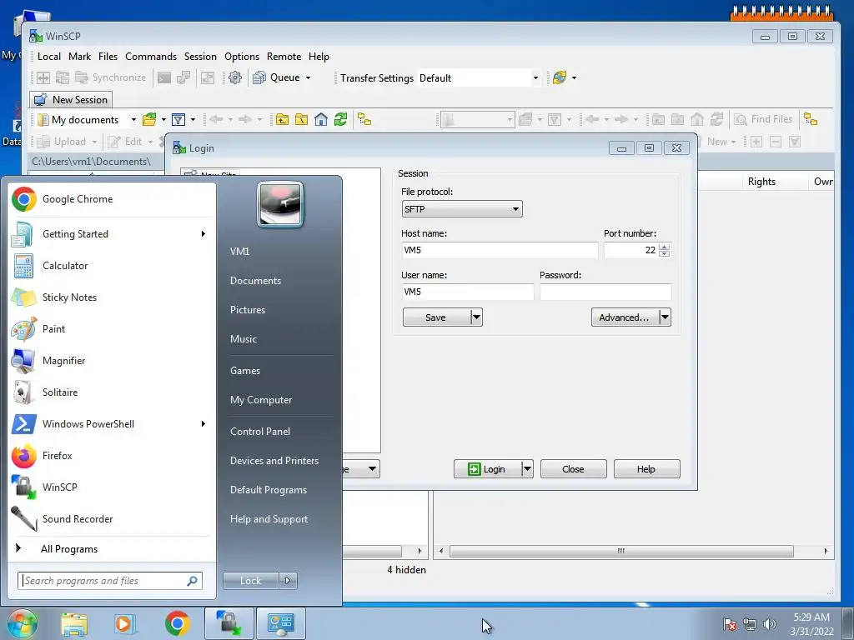Open File Explorer on taskbar
The height and width of the screenshot is (640, 854).
(74, 623)
